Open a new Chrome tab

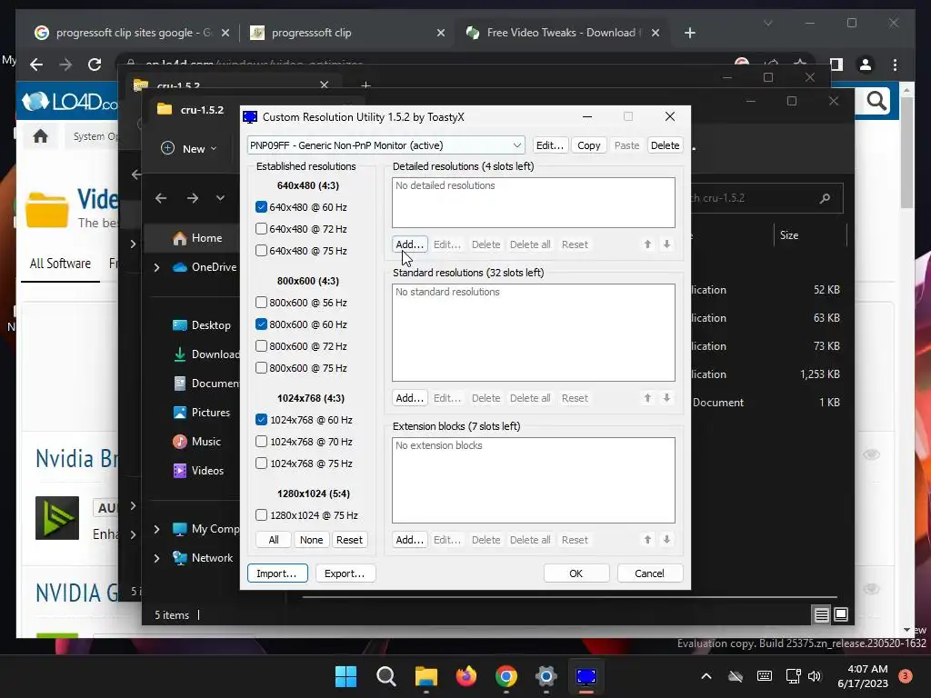689,33
